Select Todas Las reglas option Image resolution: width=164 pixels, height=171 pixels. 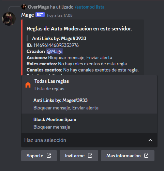click(x=89, y=85)
